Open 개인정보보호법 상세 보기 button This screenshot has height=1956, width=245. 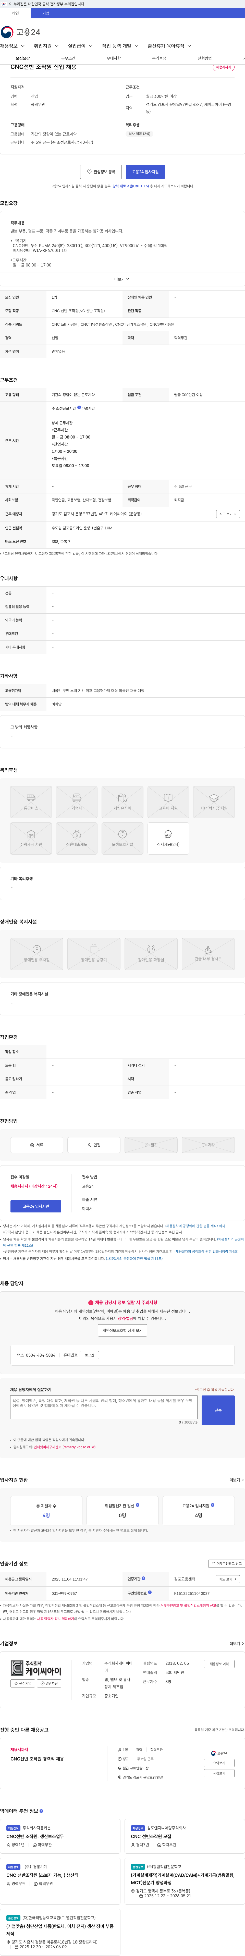(122, 1330)
